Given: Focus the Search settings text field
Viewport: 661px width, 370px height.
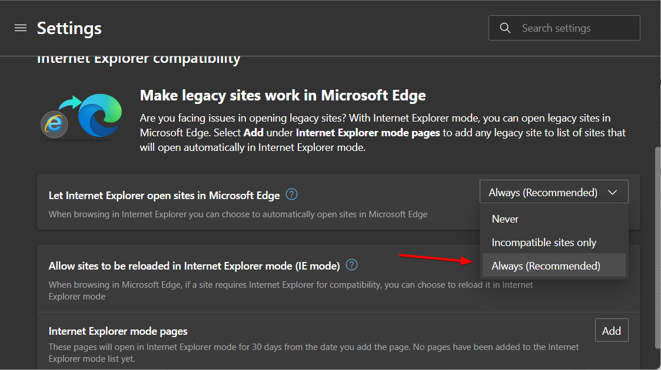Looking at the screenshot, I should tap(574, 28).
